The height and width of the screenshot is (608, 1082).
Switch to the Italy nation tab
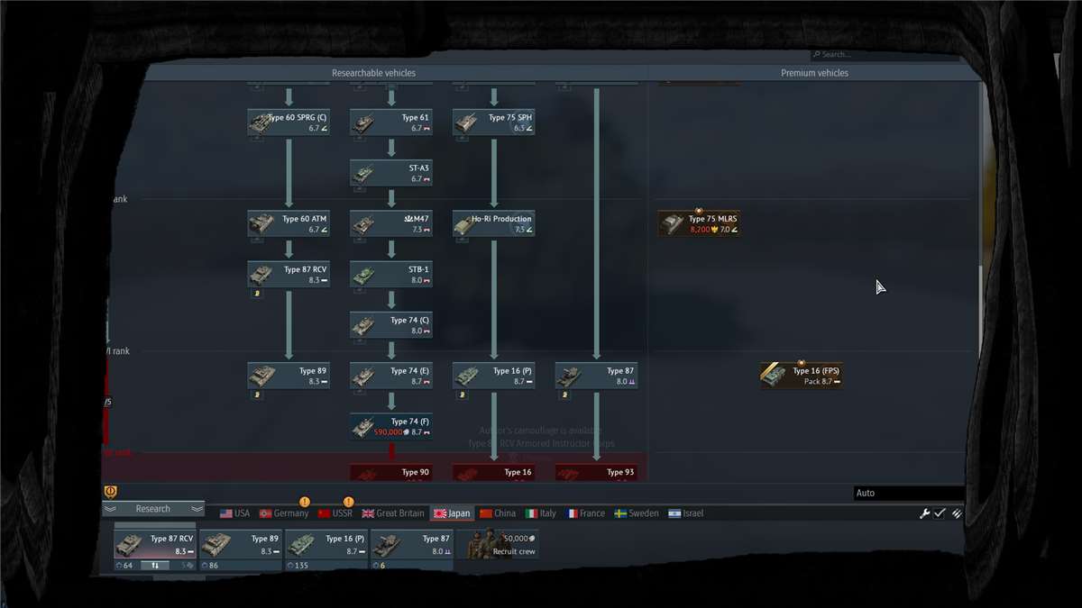point(541,513)
